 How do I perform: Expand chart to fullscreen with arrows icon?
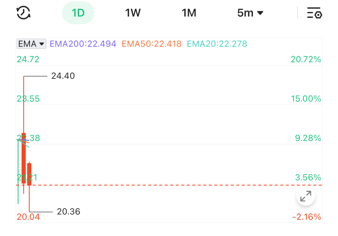(x=306, y=196)
